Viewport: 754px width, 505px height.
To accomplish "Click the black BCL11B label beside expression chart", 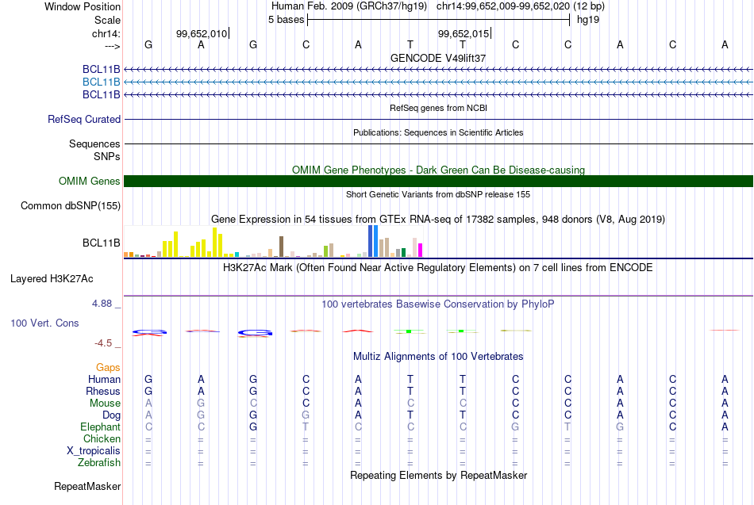I will 101,243.
